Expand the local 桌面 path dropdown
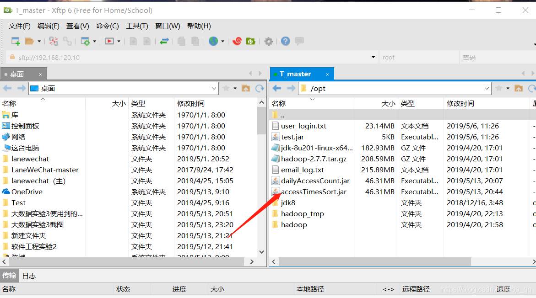This screenshot has height=298, width=536. point(214,88)
